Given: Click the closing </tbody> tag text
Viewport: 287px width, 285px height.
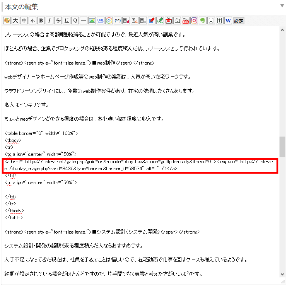Looking at the screenshot, I should click(14, 211).
